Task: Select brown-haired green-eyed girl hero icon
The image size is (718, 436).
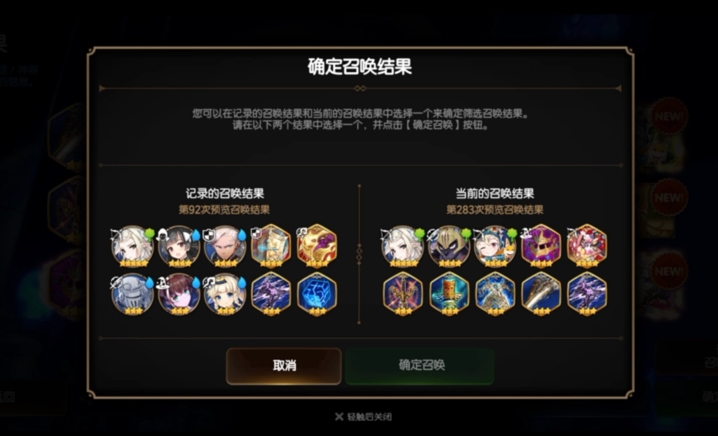Action: coord(179,293)
